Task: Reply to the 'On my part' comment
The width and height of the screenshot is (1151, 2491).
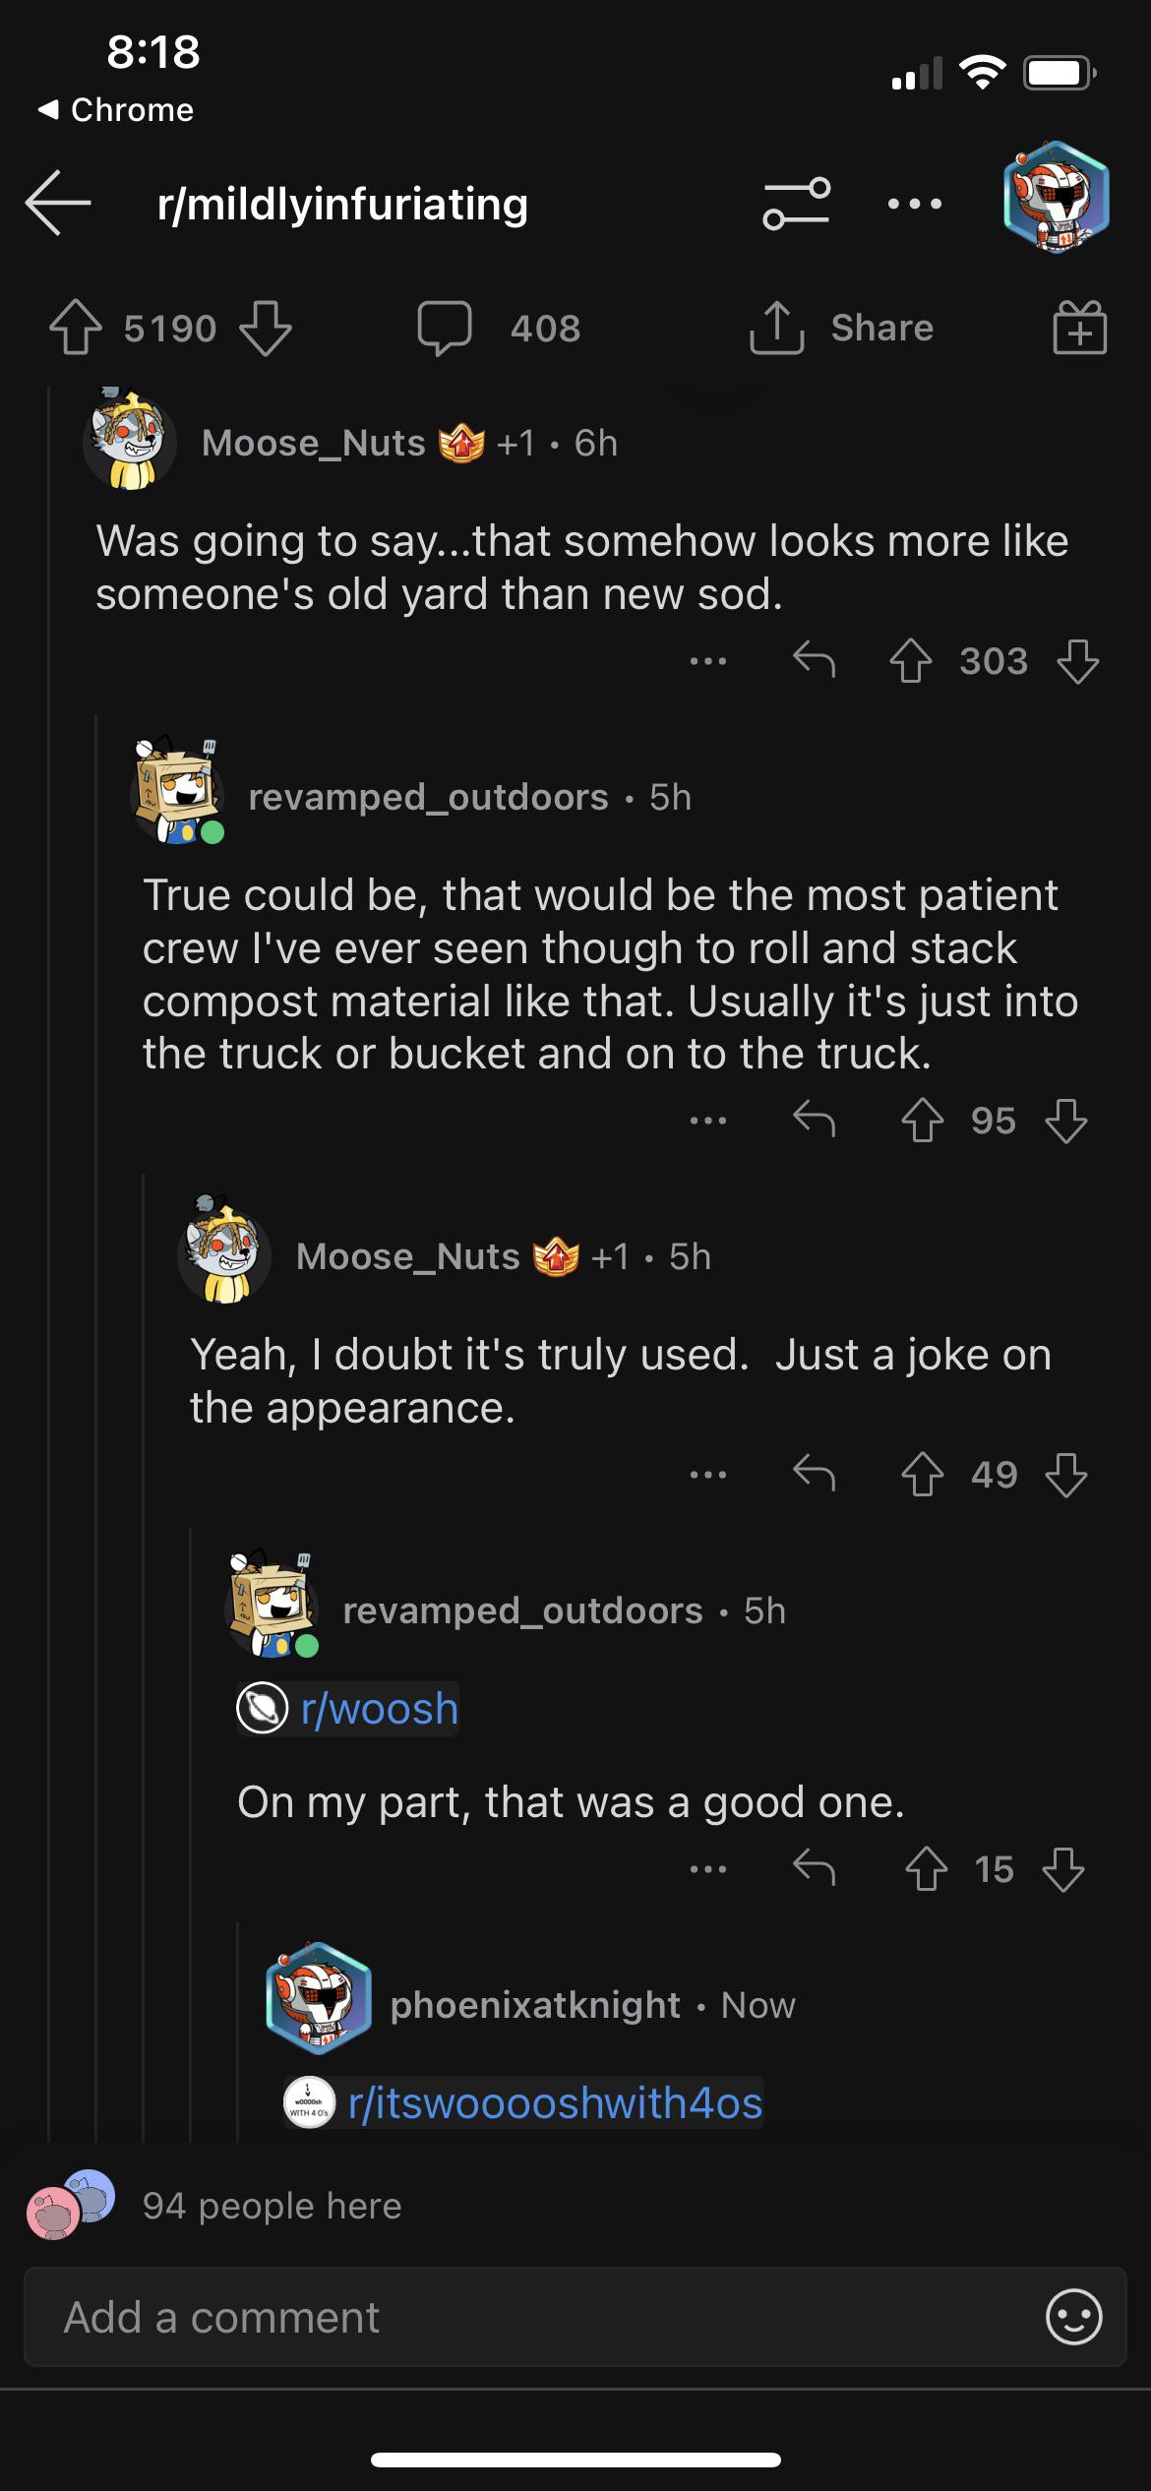Action: click(x=814, y=1868)
